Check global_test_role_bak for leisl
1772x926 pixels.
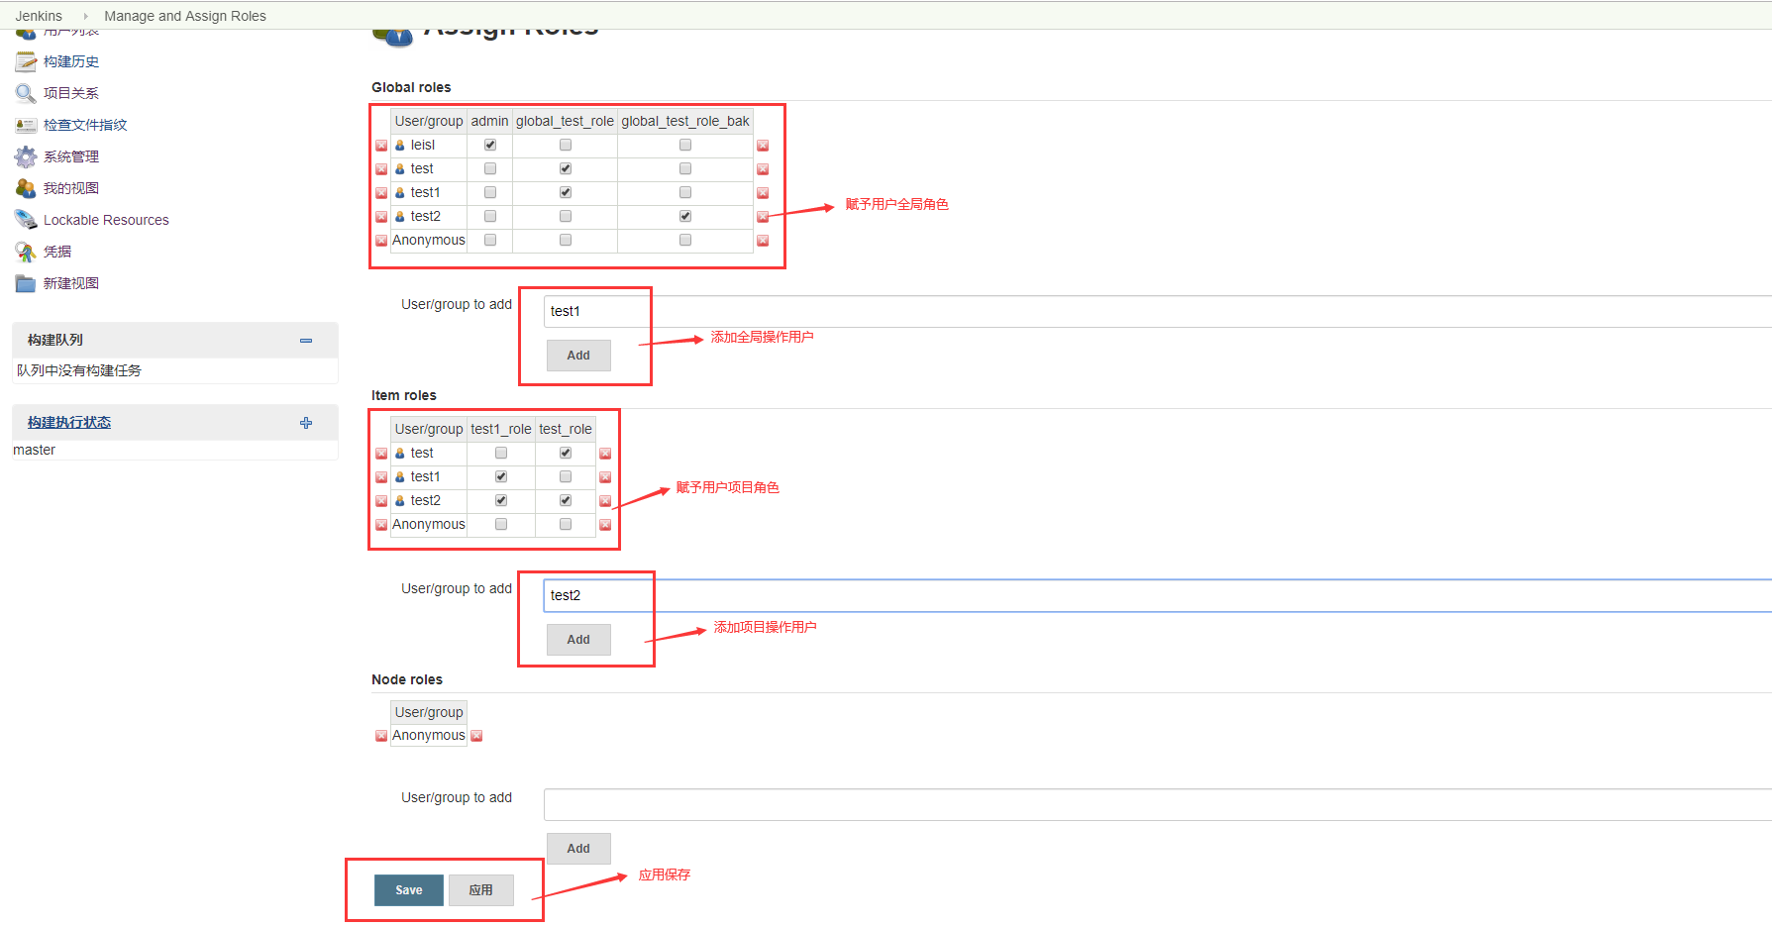685,145
